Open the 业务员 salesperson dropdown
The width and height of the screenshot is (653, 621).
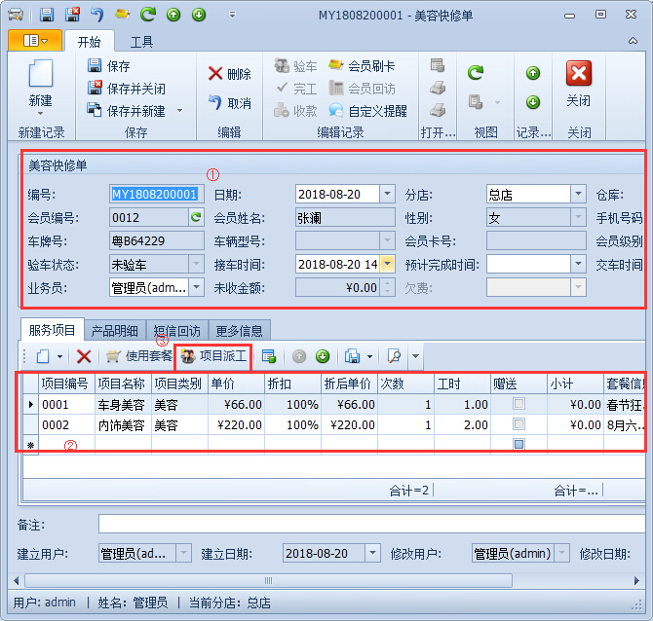[196, 287]
